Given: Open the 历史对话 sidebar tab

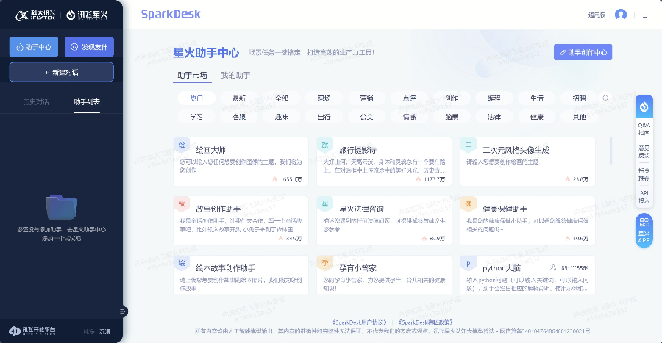Looking at the screenshot, I should (x=36, y=102).
